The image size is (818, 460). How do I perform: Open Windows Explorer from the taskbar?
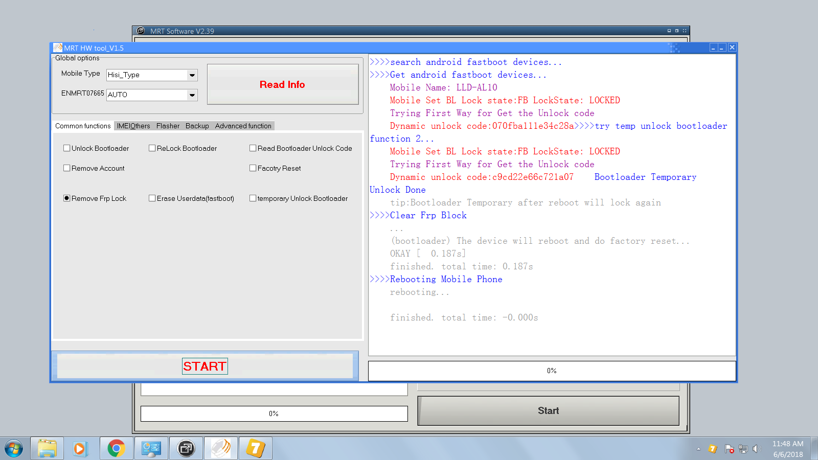pos(47,449)
